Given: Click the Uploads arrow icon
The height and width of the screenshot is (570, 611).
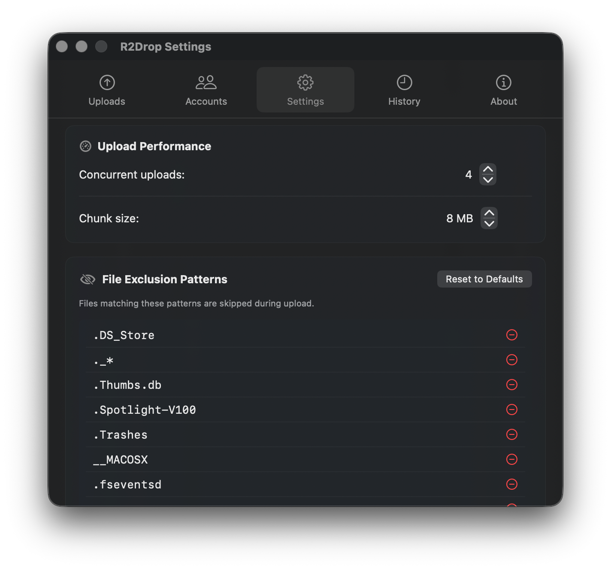Looking at the screenshot, I should point(106,82).
